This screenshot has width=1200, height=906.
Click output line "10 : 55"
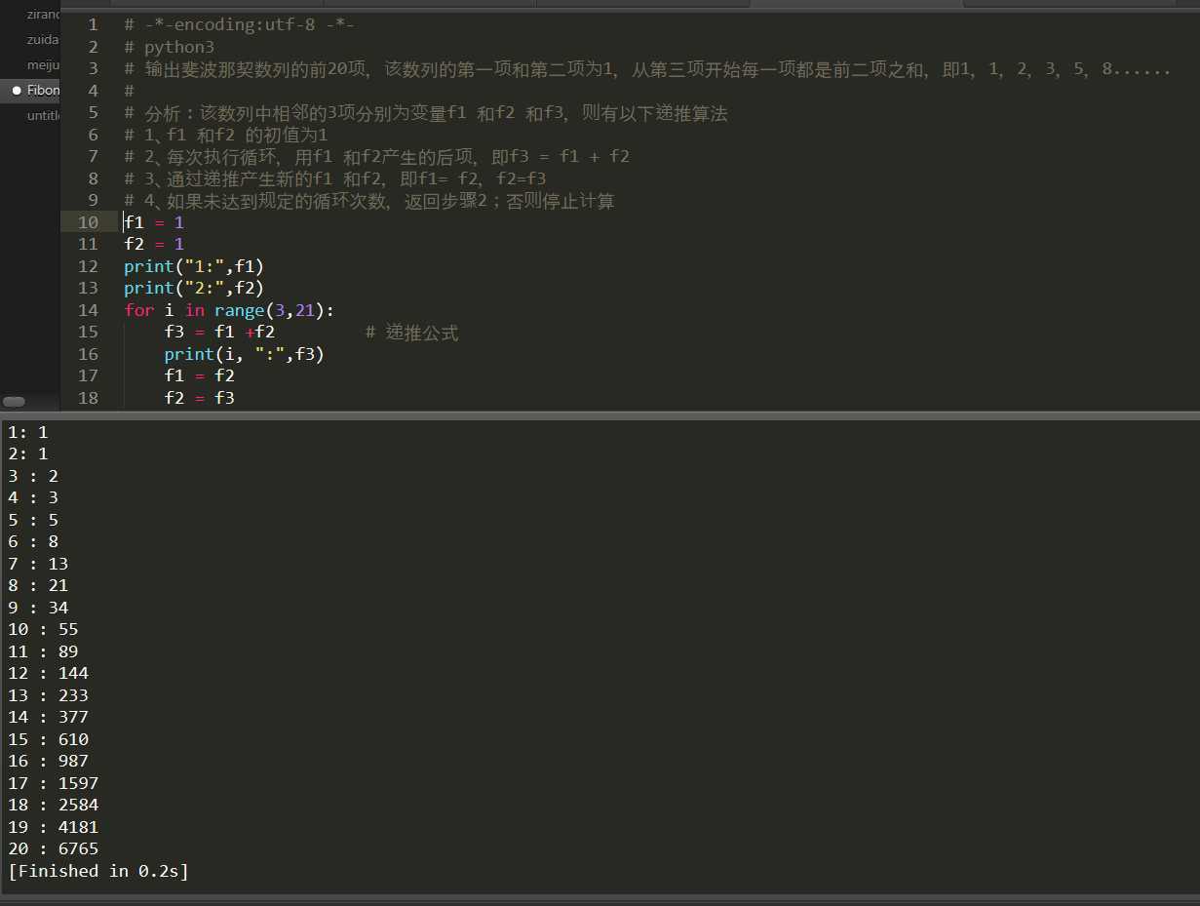tap(43, 629)
